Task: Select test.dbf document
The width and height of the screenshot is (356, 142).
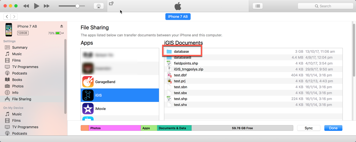Action: [253, 75]
